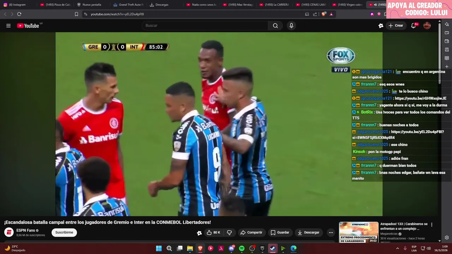Screen dimensions: 452x254
Task: Click the Compartir button
Action: tap(251, 232)
